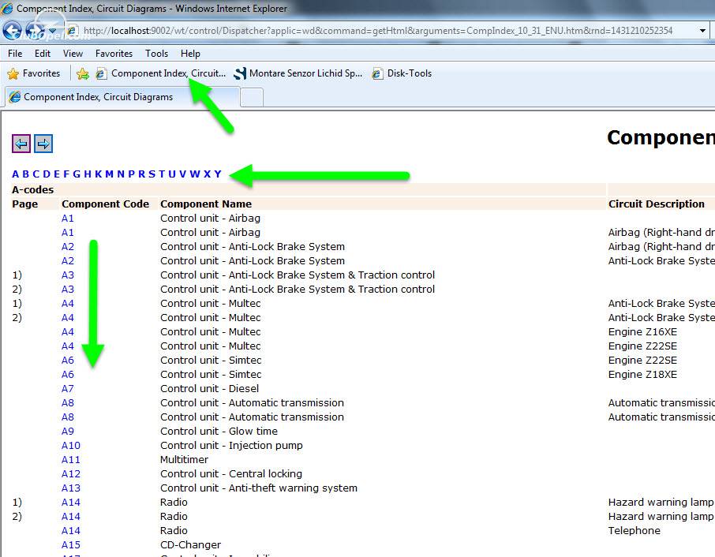The image size is (715, 557).
Task: Open A4 link in Engine Z16XE row
Action: tap(68, 332)
